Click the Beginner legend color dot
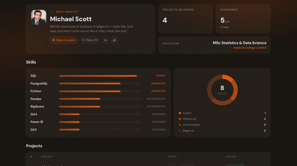The image size is (297, 166). (180, 131)
